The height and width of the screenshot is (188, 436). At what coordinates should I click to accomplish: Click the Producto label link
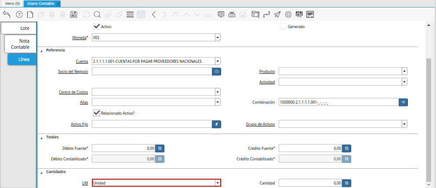point(267,71)
